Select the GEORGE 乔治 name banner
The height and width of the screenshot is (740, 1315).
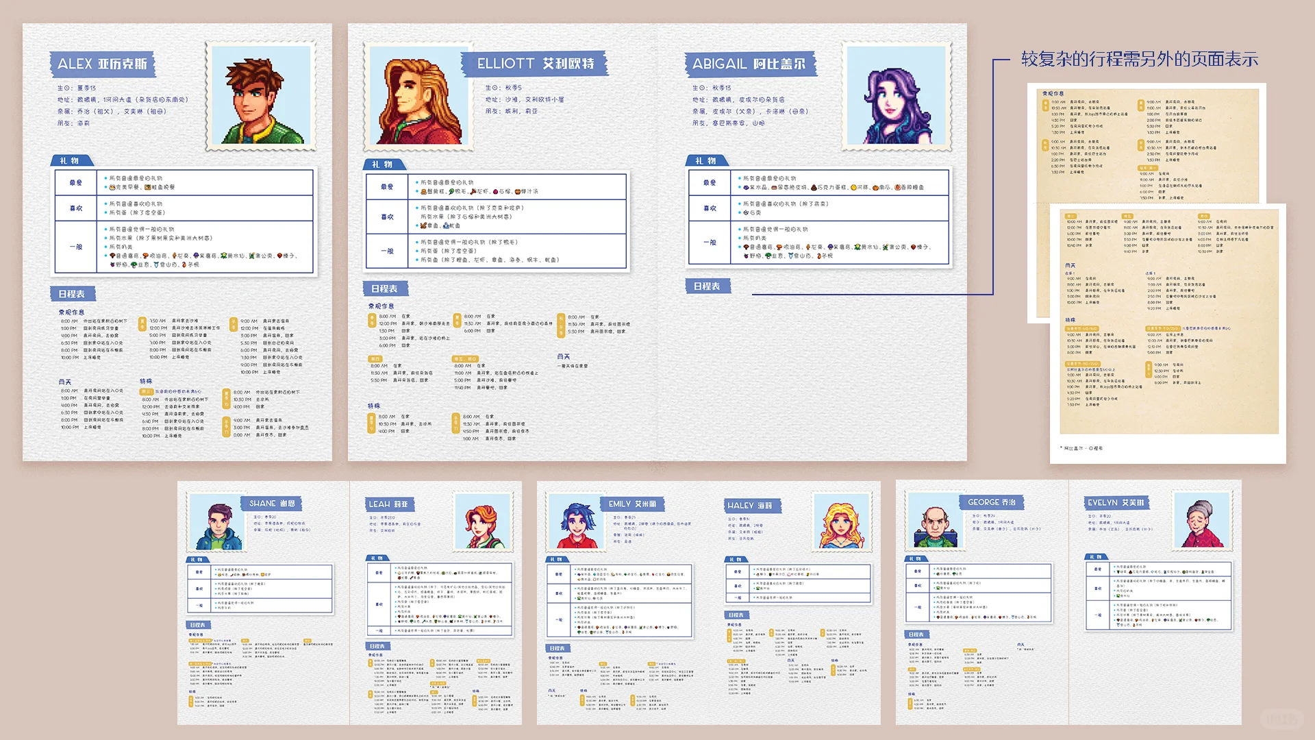992,502
